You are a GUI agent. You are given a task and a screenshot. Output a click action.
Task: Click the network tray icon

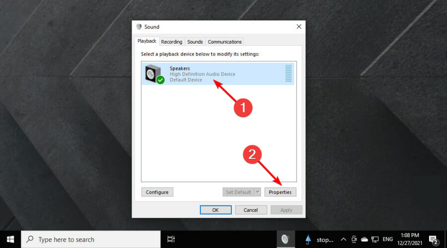coord(375,240)
